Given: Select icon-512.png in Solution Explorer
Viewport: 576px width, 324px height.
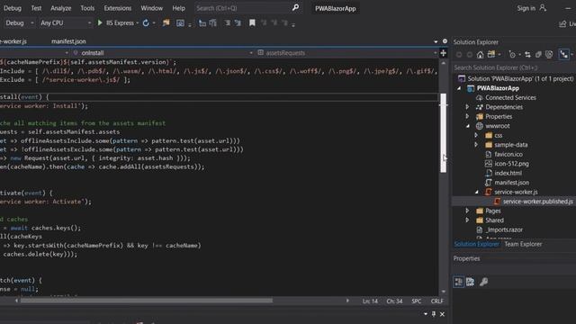Looking at the screenshot, I should (x=511, y=164).
